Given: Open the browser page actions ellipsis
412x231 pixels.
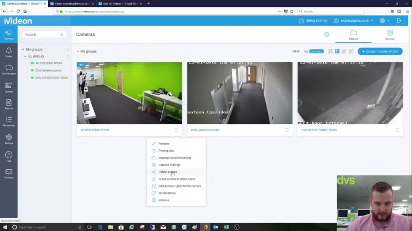Looking at the screenshot, I should [280, 11].
